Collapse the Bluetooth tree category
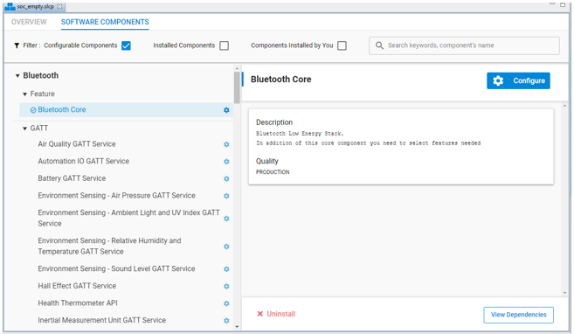 [17, 76]
